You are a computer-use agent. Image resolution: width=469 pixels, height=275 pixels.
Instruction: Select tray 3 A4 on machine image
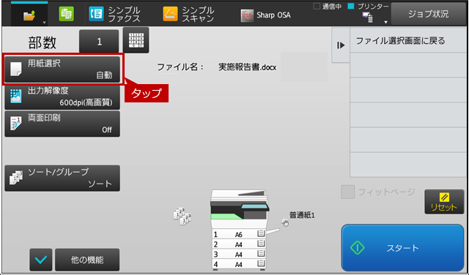[x=239, y=255]
